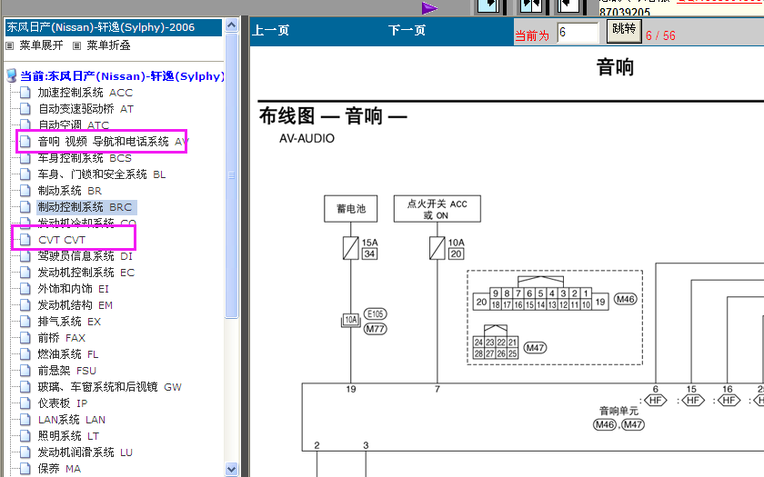764x477 pixels.
Task: Click the page icon beside 车身控制系统 BCS
Action: pyautogui.click(x=25, y=158)
